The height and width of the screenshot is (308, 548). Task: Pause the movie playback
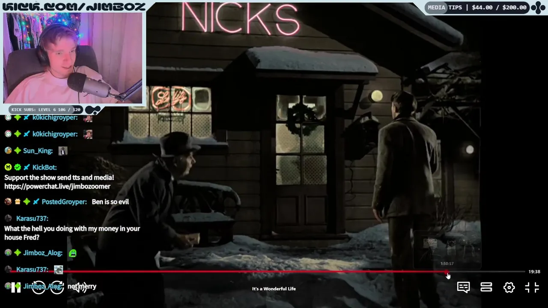pyautogui.click(x=16, y=287)
